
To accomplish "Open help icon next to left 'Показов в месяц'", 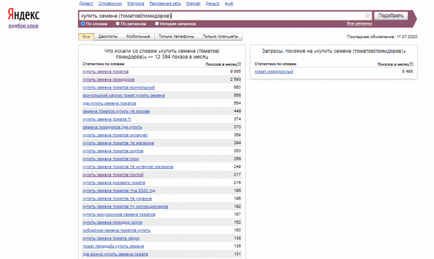I will pyautogui.click(x=239, y=64).
